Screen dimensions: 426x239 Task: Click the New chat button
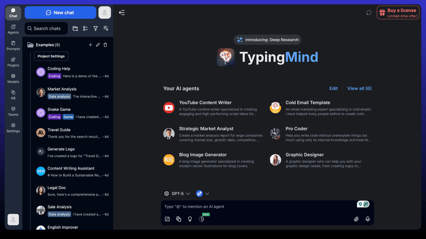pyautogui.click(x=60, y=13)
